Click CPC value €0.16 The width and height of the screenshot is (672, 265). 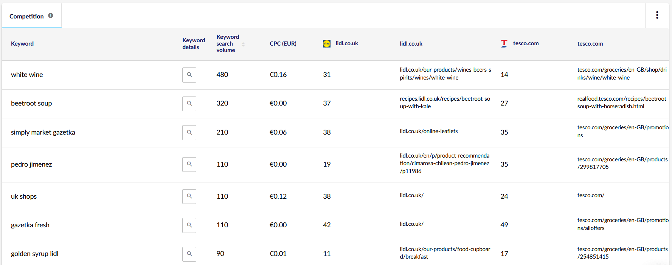(278, 75)
